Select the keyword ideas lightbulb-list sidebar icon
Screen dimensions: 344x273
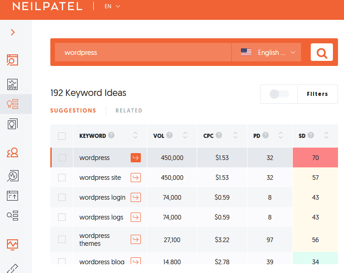point(12,104)
